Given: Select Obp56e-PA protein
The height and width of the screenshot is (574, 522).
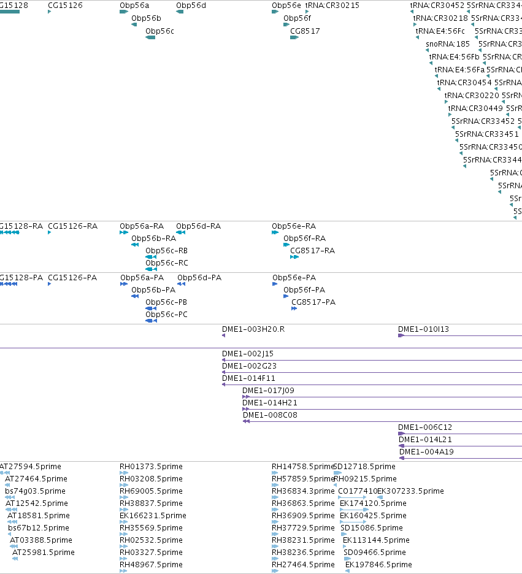Looking at the screenshot, I should (275, 284).
